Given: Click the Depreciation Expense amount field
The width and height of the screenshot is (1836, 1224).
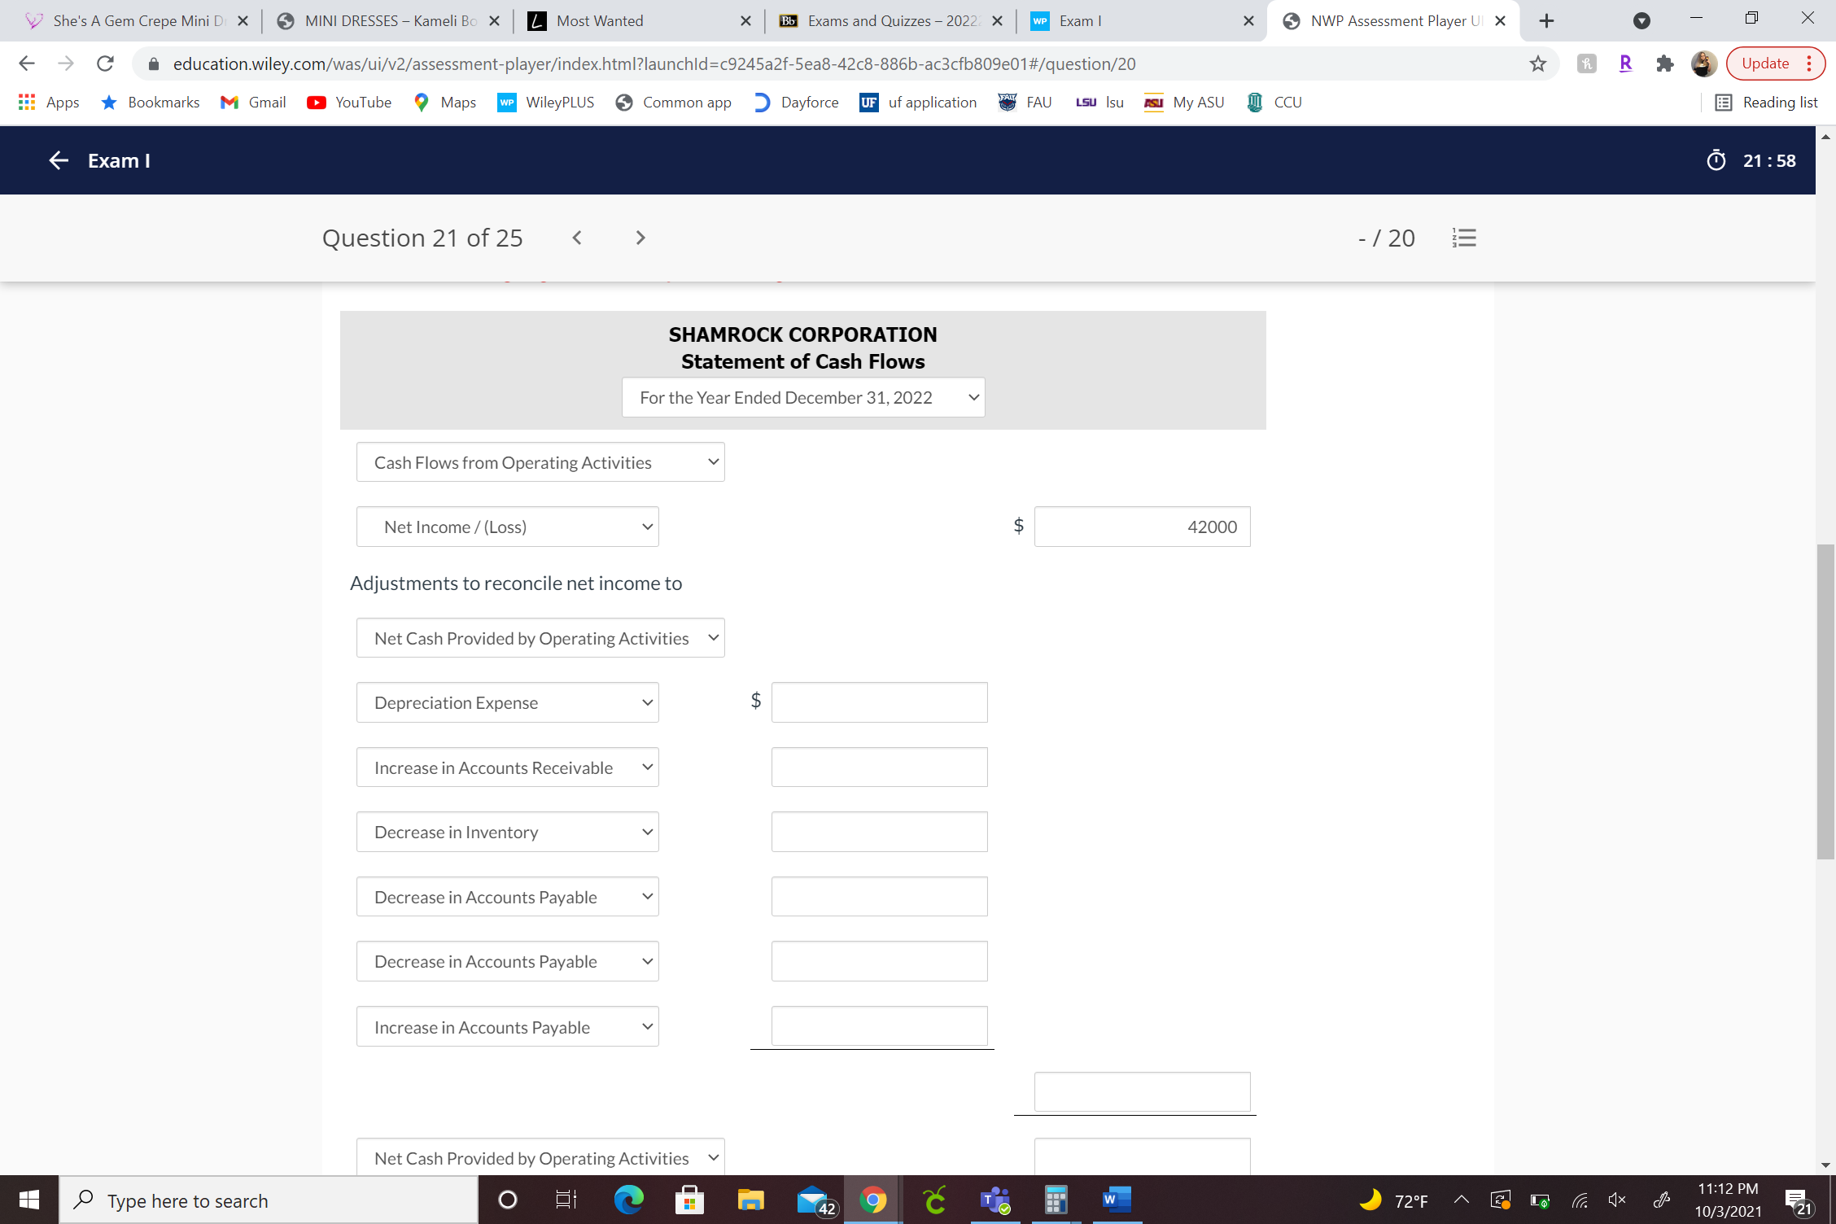Looking at the screenshot, I should (879, 702).
